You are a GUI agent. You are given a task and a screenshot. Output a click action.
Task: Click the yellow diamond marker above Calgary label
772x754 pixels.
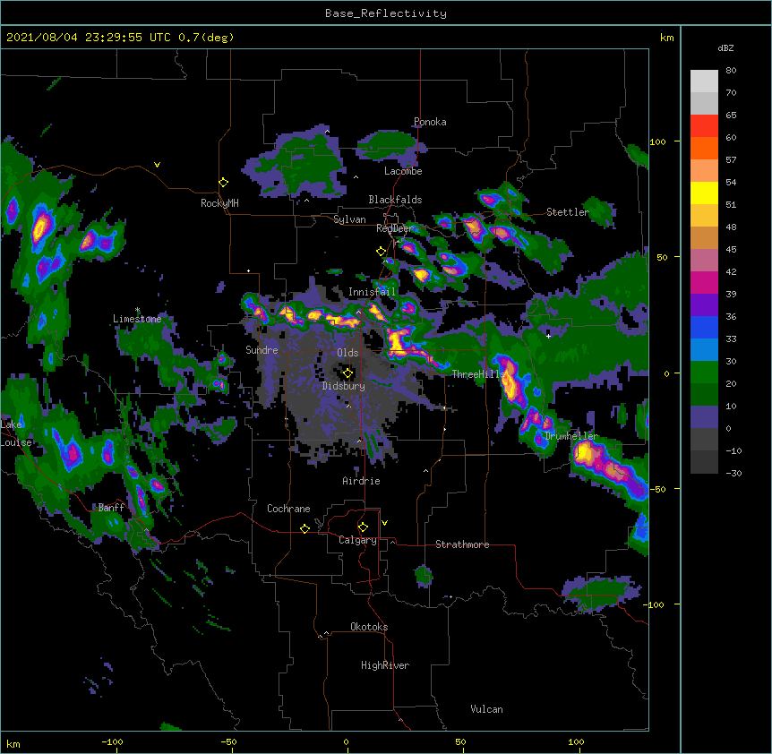click(x=363, y=527)
